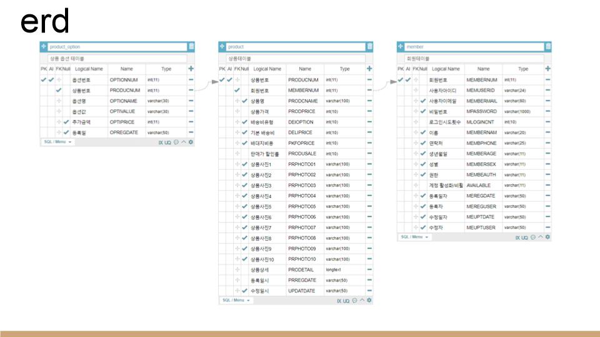Select the OPTIVALUE name cell
The width and height of the screenshot is (600, 337).
click(126, 112)
